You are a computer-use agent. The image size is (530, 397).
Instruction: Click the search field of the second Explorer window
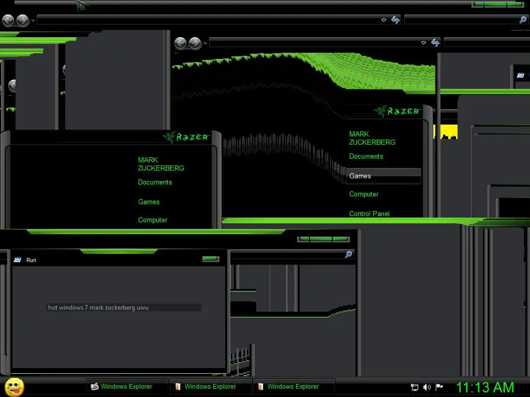tap(487, 42)
